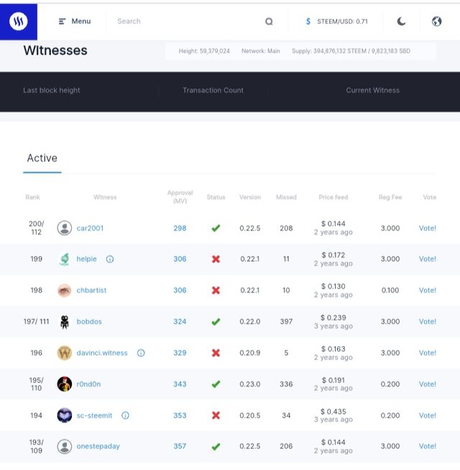Open the helpie witness link
The width and height of the screenshot is (460, 470).
click(x=87, y=259)
